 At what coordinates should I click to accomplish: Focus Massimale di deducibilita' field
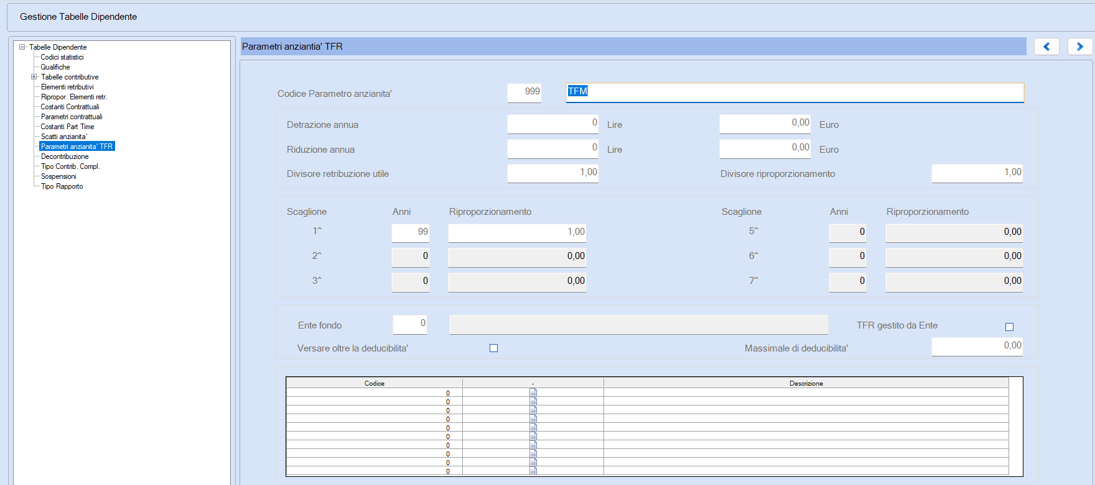pyautogui.click(x=977, y=347)
